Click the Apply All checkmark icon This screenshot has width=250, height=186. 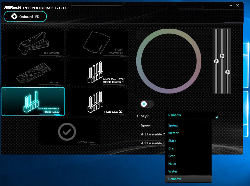click(x=67, y=132)
